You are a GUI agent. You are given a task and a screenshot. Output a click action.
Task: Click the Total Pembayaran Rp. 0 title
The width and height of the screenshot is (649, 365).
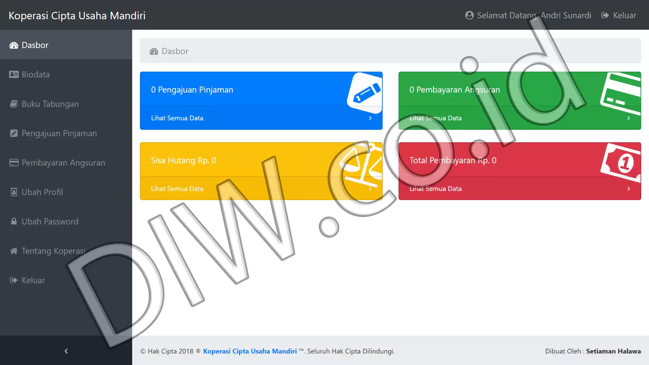tap(453, 161)
